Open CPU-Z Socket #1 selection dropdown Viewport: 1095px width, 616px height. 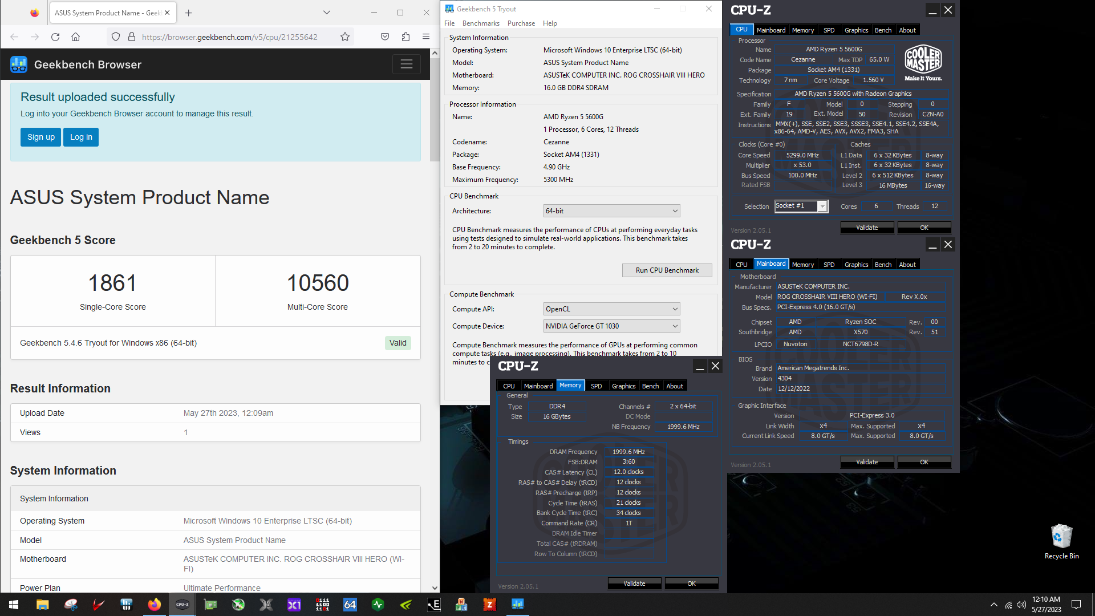[801, 206]
